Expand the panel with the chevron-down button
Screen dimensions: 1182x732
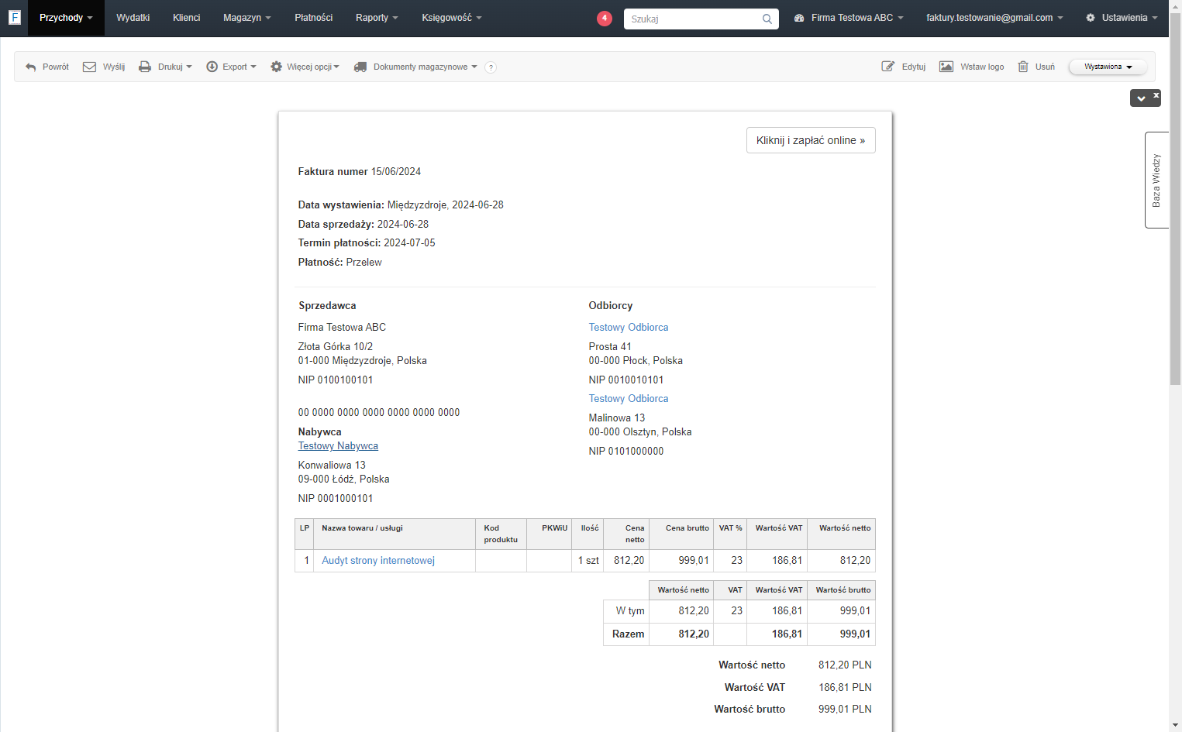[x=1141, y=98]
